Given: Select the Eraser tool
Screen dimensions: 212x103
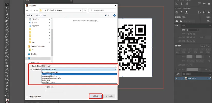Looking at the screenshot, I should (x=7, y=40).
